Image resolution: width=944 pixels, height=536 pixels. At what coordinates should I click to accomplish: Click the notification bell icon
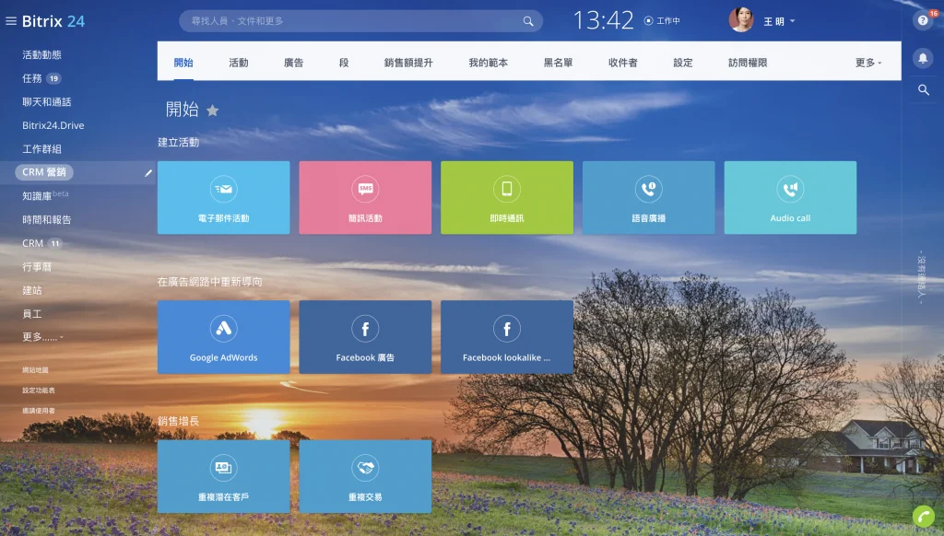tap(923, 58)
